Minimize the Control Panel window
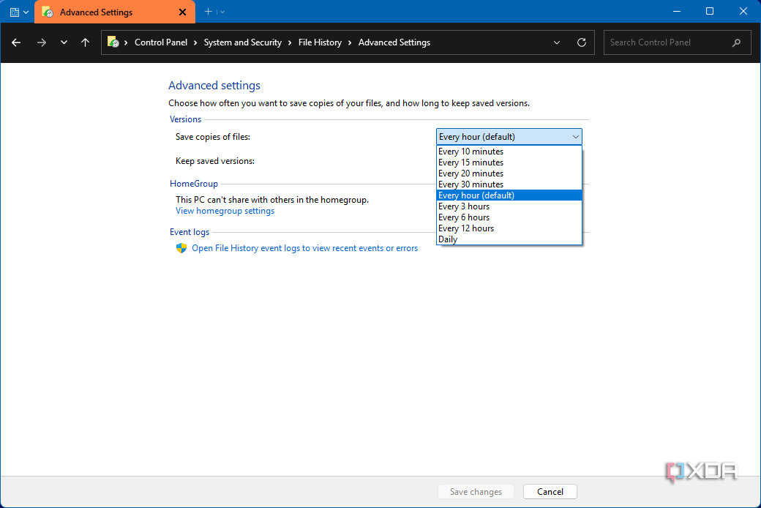The height and width of the screenshot is (508, 761). (x=677, y=11)
